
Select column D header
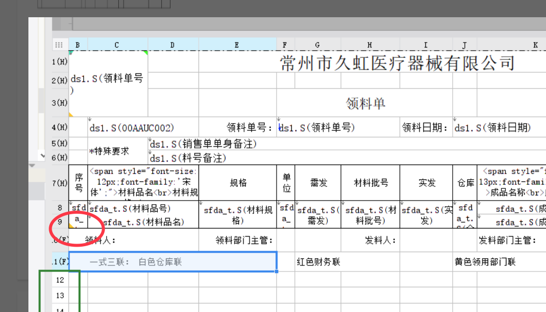click(x=173, y=45)
